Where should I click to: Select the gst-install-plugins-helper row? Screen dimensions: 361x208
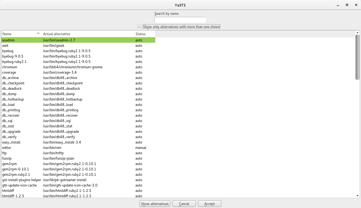pos(78,180)
